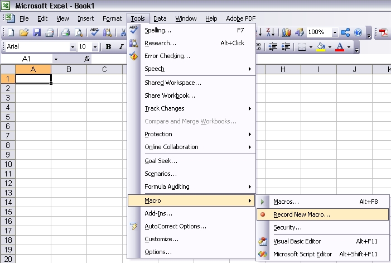391x263 pixels.
Task: Click the Permission icon in the toolbar
Action: pos(50,32)
